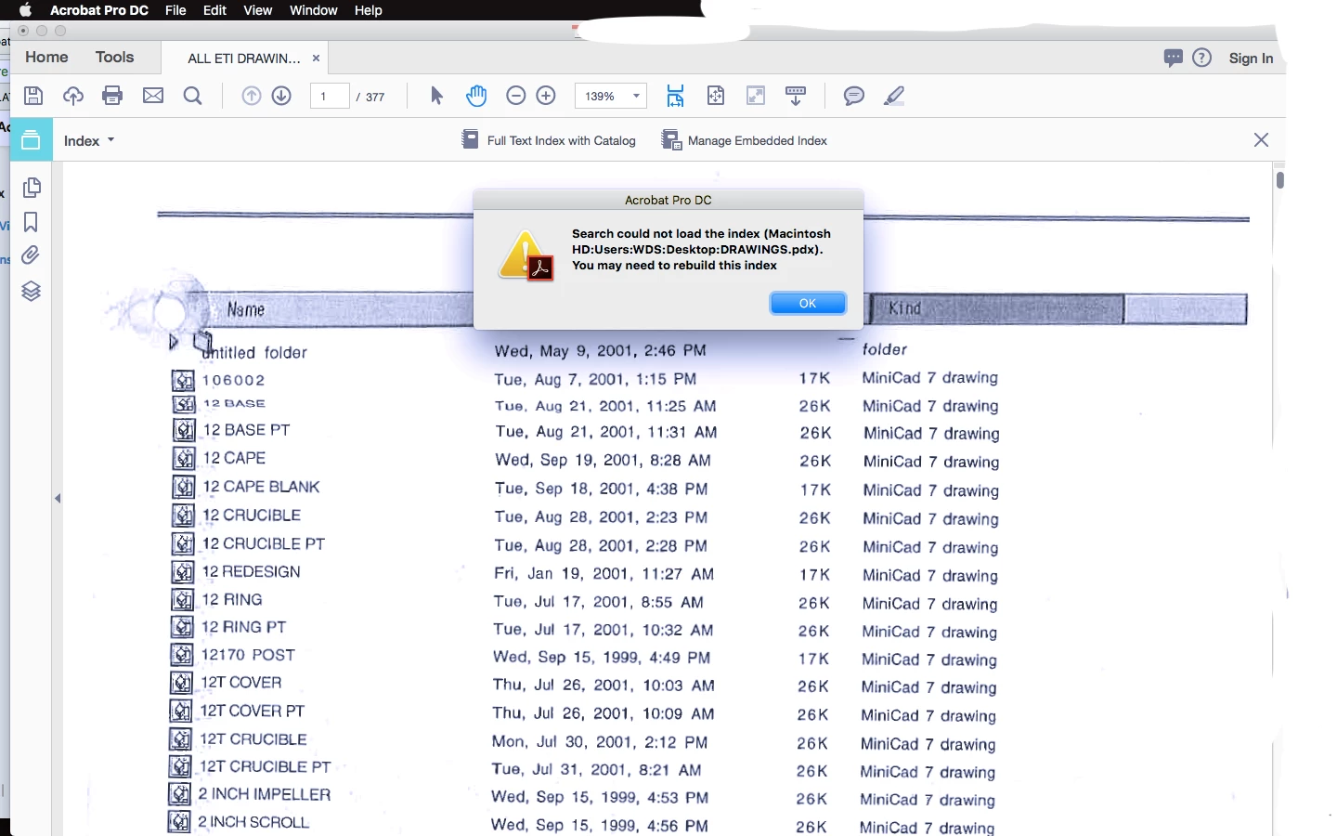Viewport: 1337px width, 836px height.
Task: Click the '106002' file name
Action: click(234, 380)
